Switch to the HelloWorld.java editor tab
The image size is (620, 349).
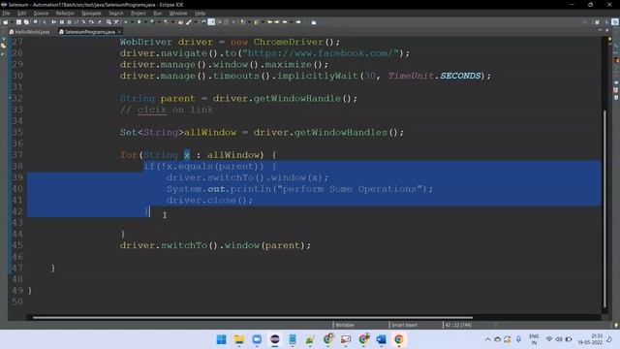click(x=30, y=32)
